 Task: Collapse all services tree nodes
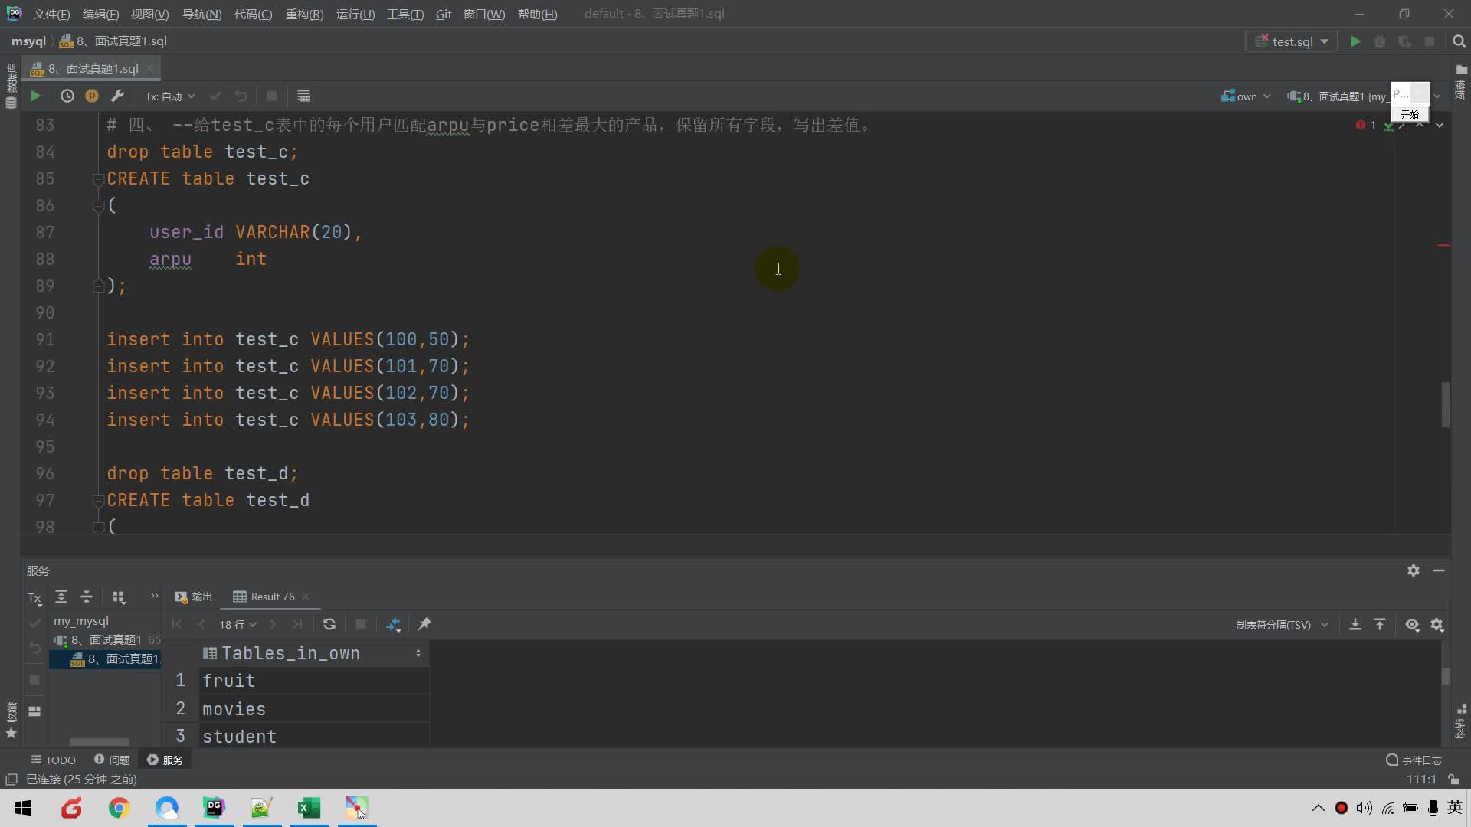87,597
